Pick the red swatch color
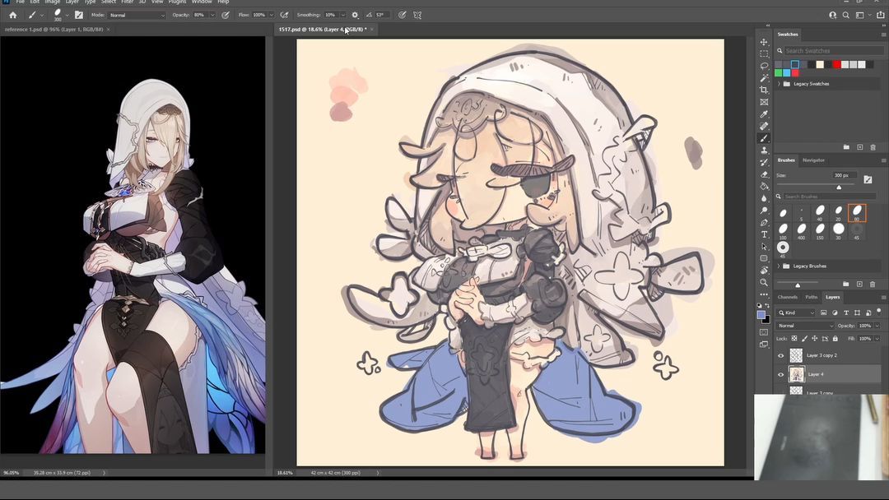The image size is (889, 500). coord(837,64)
